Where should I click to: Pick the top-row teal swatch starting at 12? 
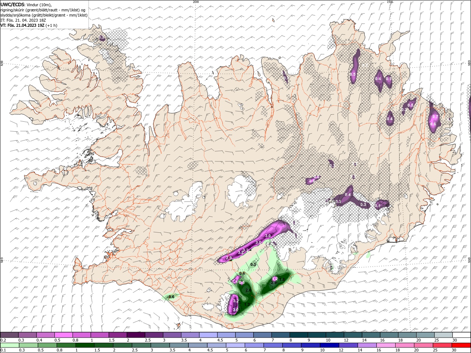(x=353, y=335)
